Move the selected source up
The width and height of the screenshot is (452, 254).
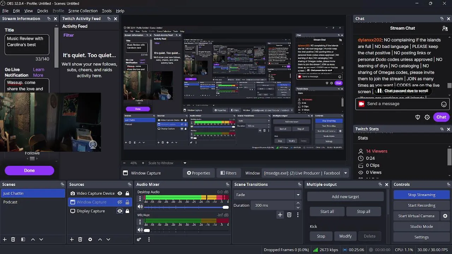(100, 239)
